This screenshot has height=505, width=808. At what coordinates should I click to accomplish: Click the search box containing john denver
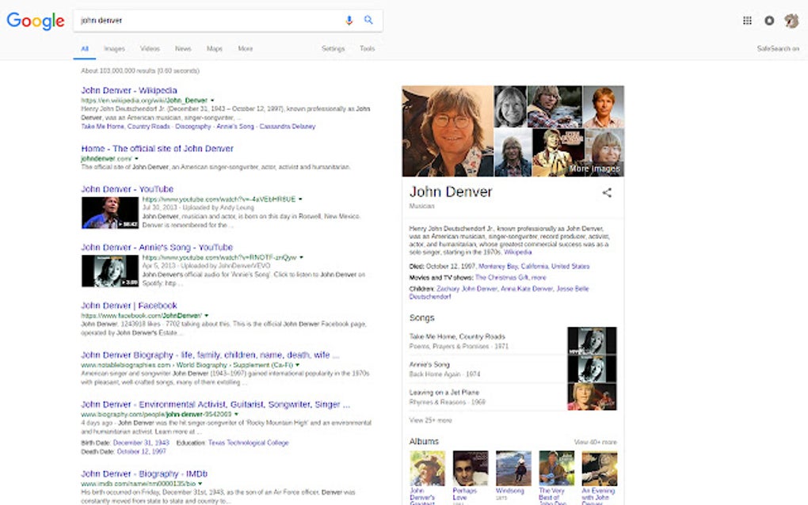point(208,21)
